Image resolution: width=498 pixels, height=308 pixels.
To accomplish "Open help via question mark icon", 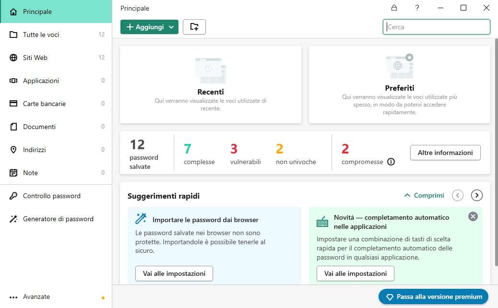I will (x=417, y=8).
